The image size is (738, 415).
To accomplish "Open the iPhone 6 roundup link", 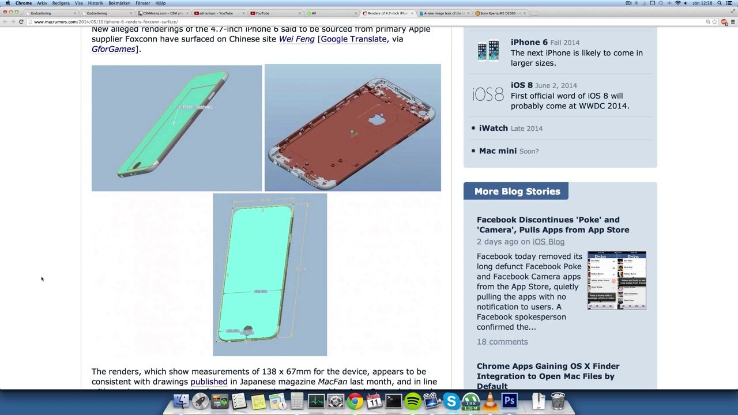I will 529,42.
